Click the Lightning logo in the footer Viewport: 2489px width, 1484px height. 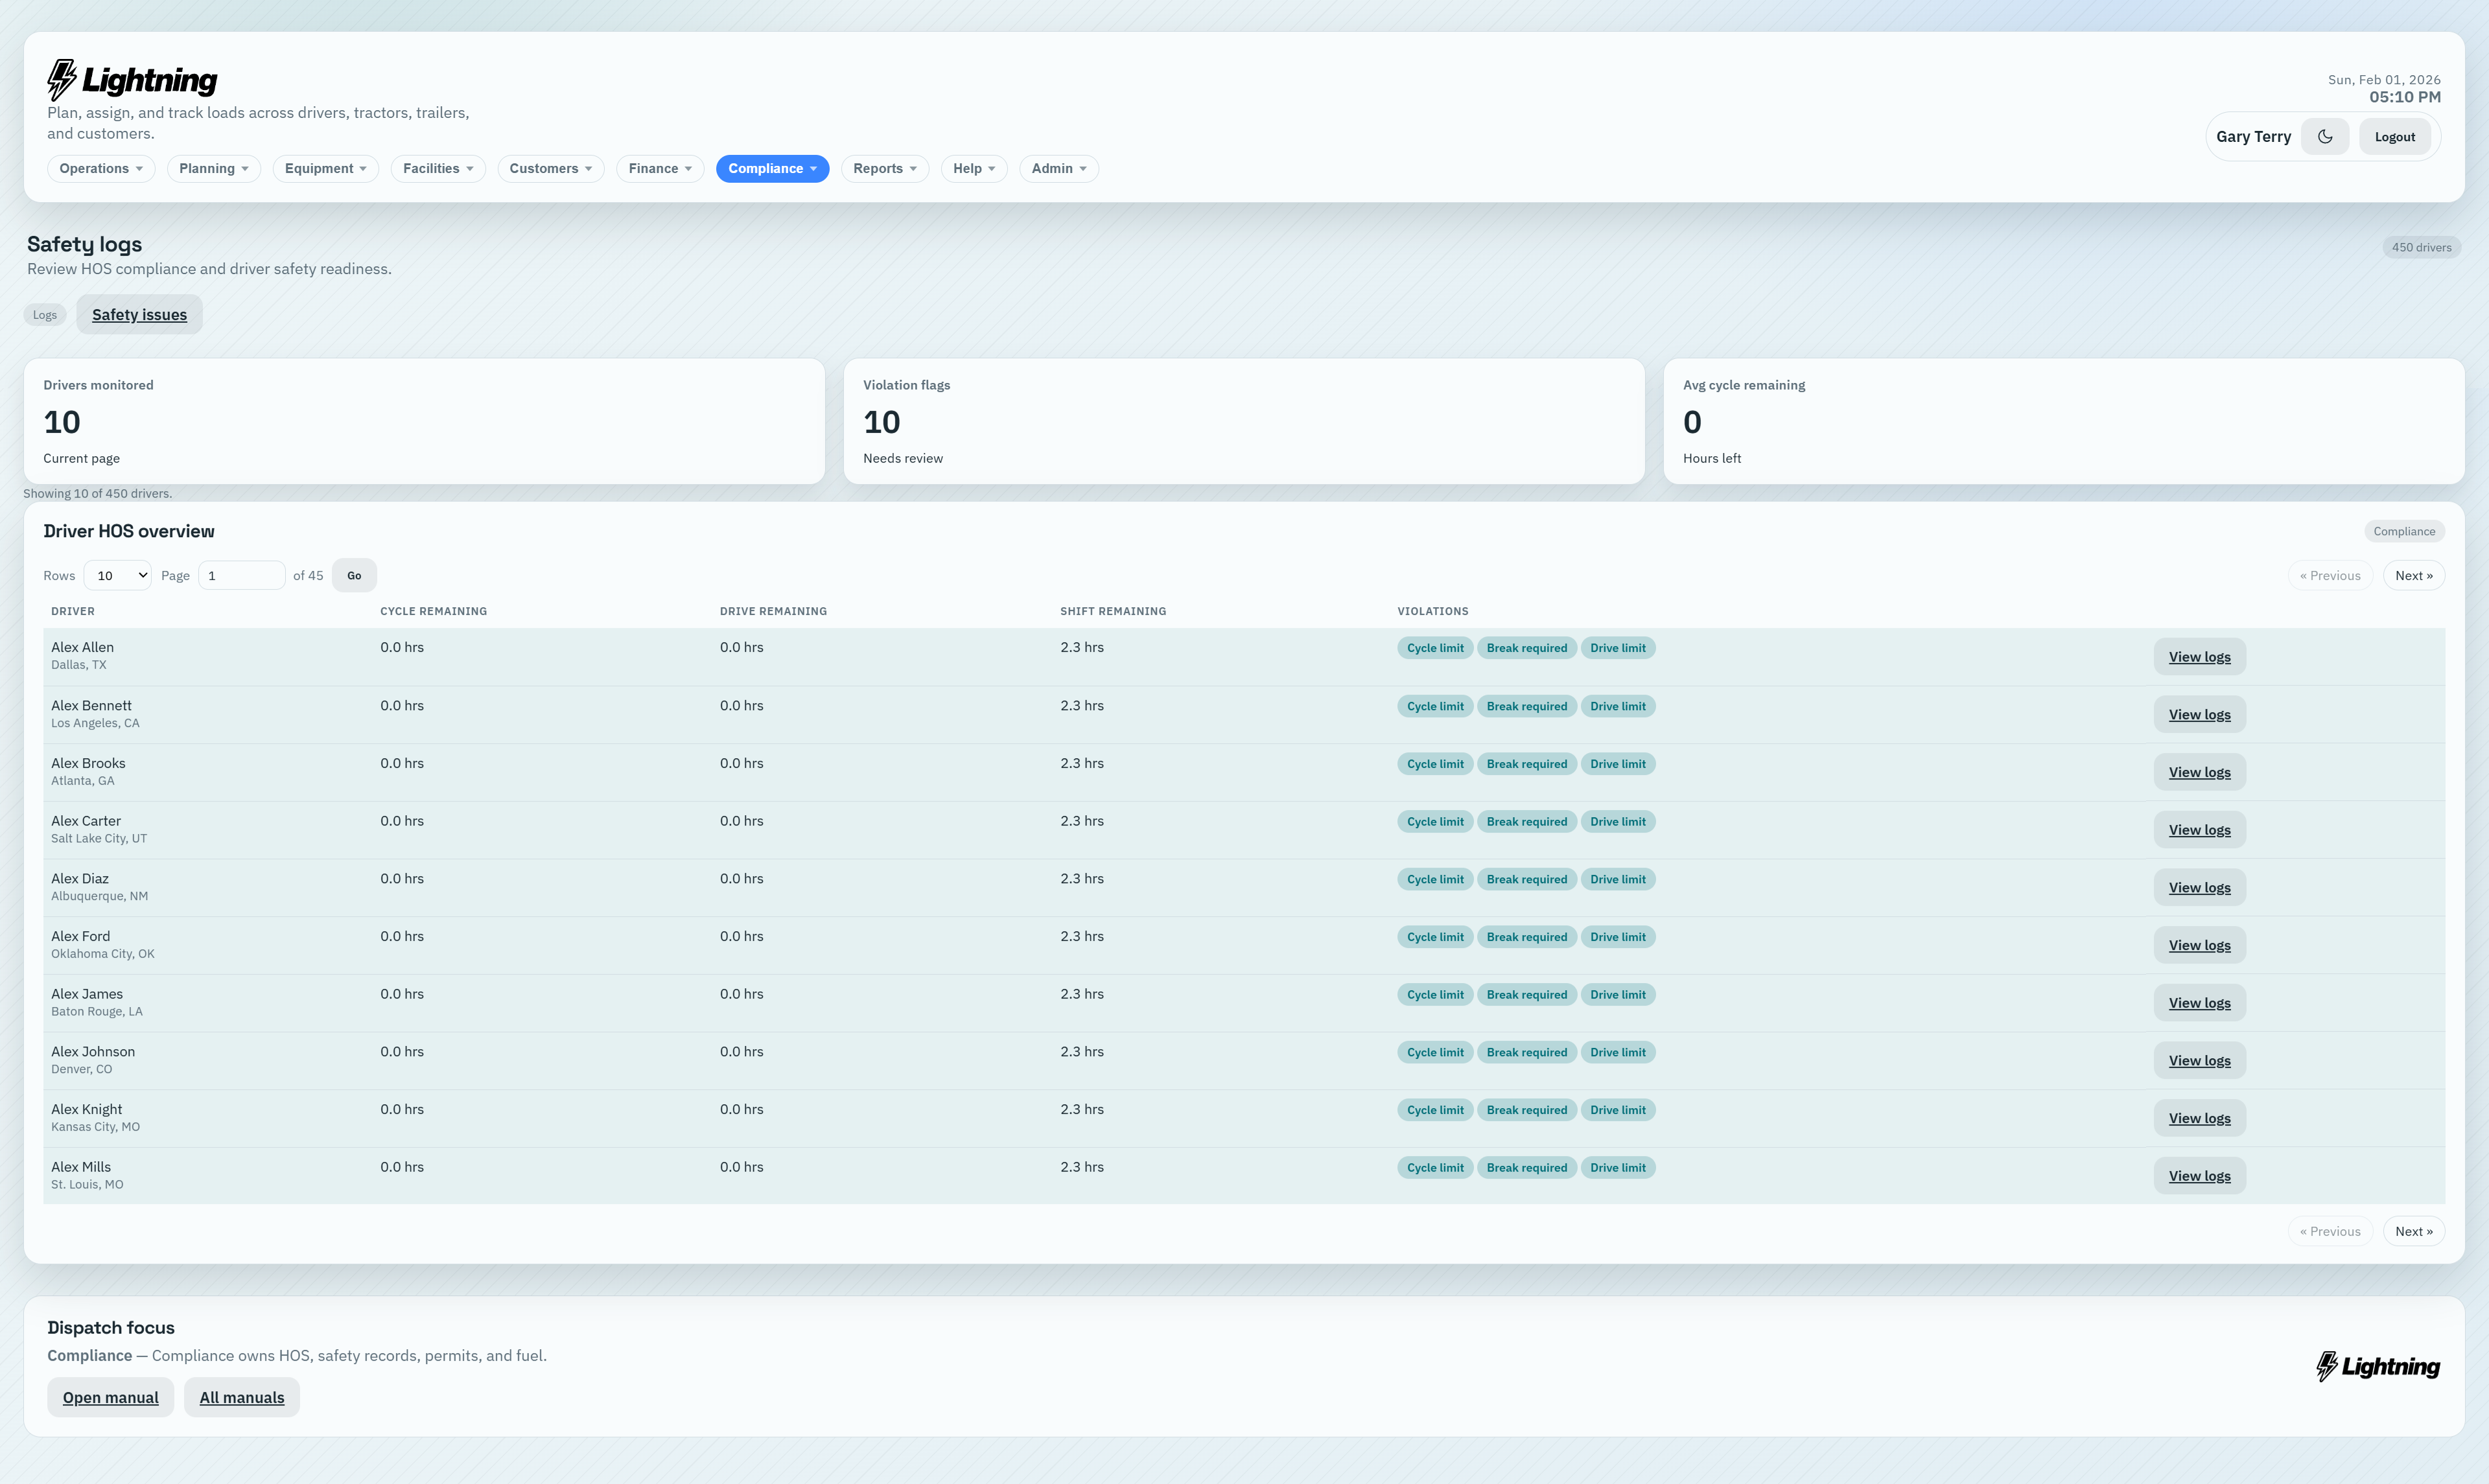(2377, 1366)
